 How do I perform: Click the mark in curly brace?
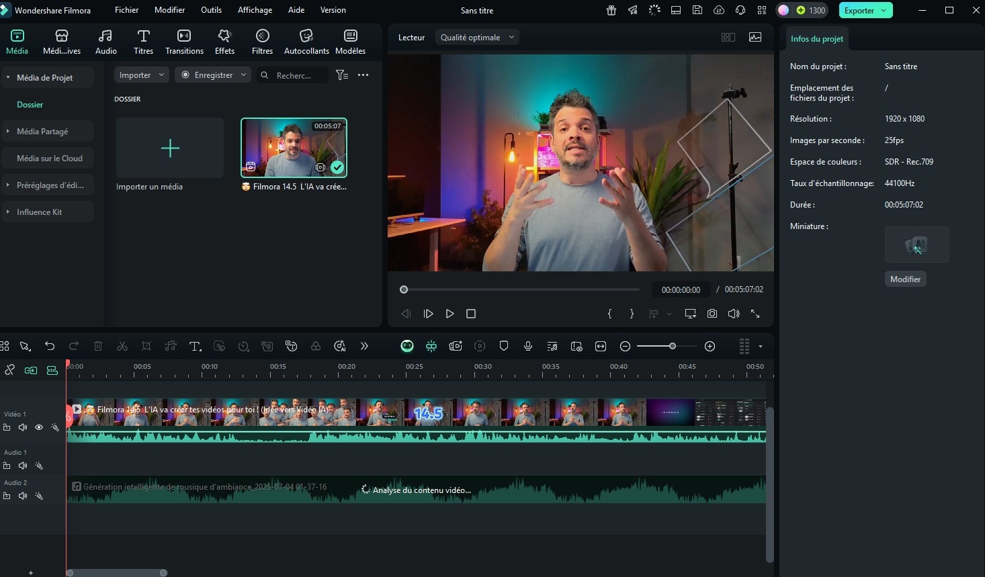pos(609,314)
